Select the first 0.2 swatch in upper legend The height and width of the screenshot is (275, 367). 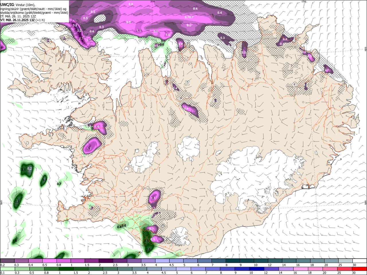(x=7, y=261)
